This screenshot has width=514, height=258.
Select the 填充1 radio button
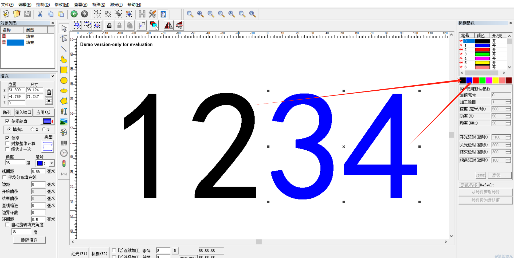pyautogui.click(x=9, y=129)
